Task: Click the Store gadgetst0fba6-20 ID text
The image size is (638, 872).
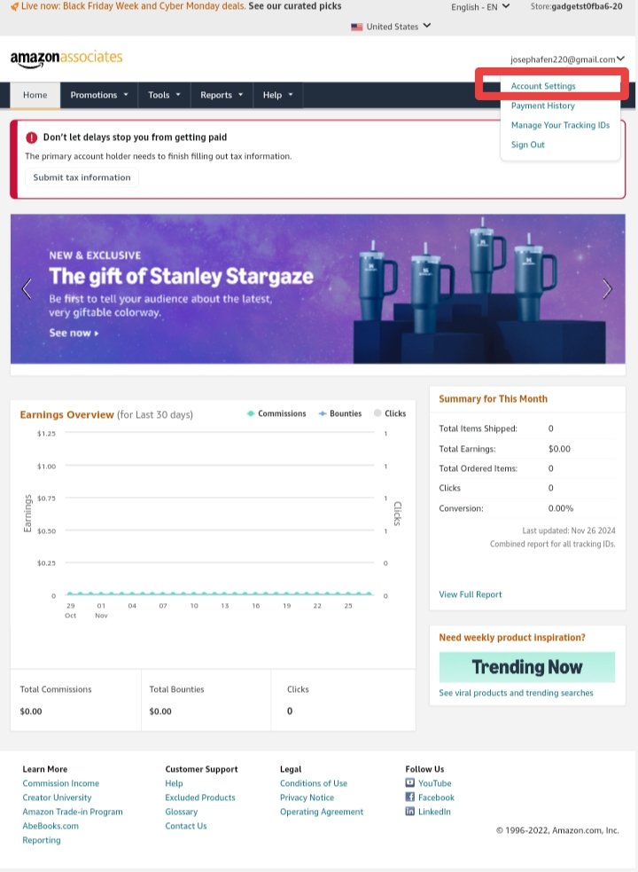Action: click(x=576, y=7)
